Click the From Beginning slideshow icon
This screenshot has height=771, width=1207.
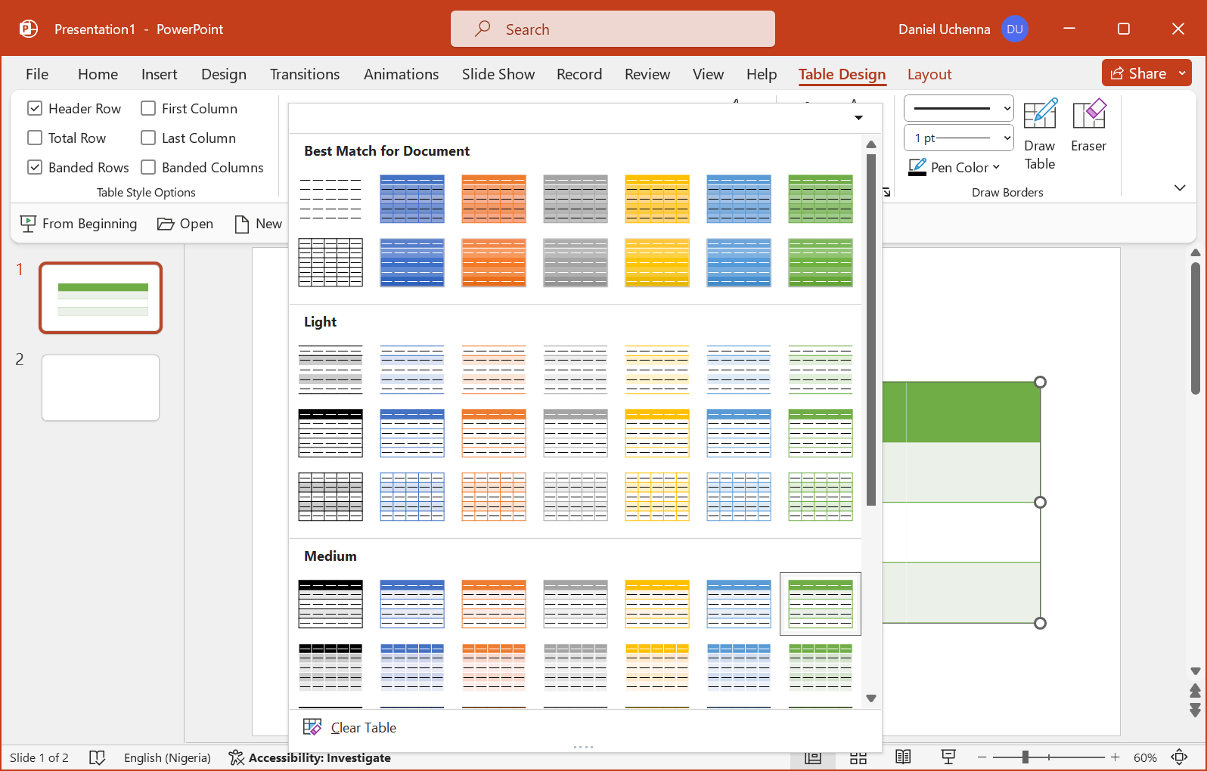tap(28, 224)
